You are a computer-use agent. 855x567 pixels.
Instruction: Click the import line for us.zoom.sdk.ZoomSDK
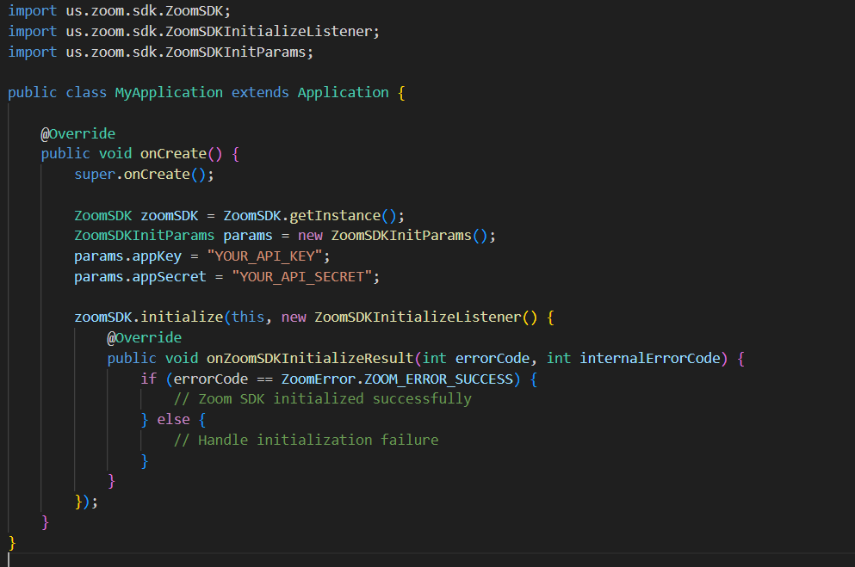pyautogui.click(x=120, y=11)
